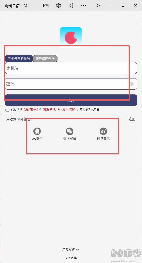
Task: Open the three-dots more menu
Action: (x=83, y=5)
